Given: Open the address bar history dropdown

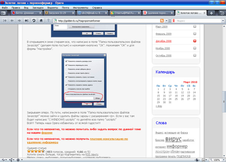Looking at the screenshot, I should 166,21.
